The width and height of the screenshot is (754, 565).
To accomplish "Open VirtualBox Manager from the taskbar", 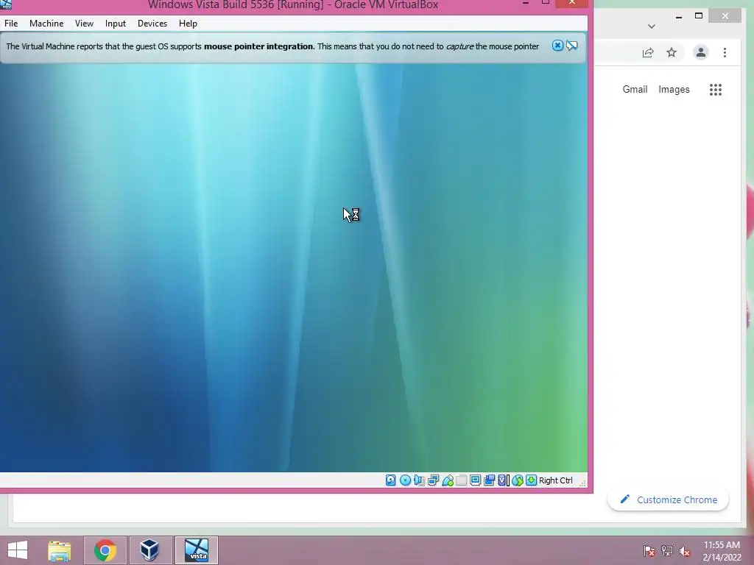I will (150, 550).
